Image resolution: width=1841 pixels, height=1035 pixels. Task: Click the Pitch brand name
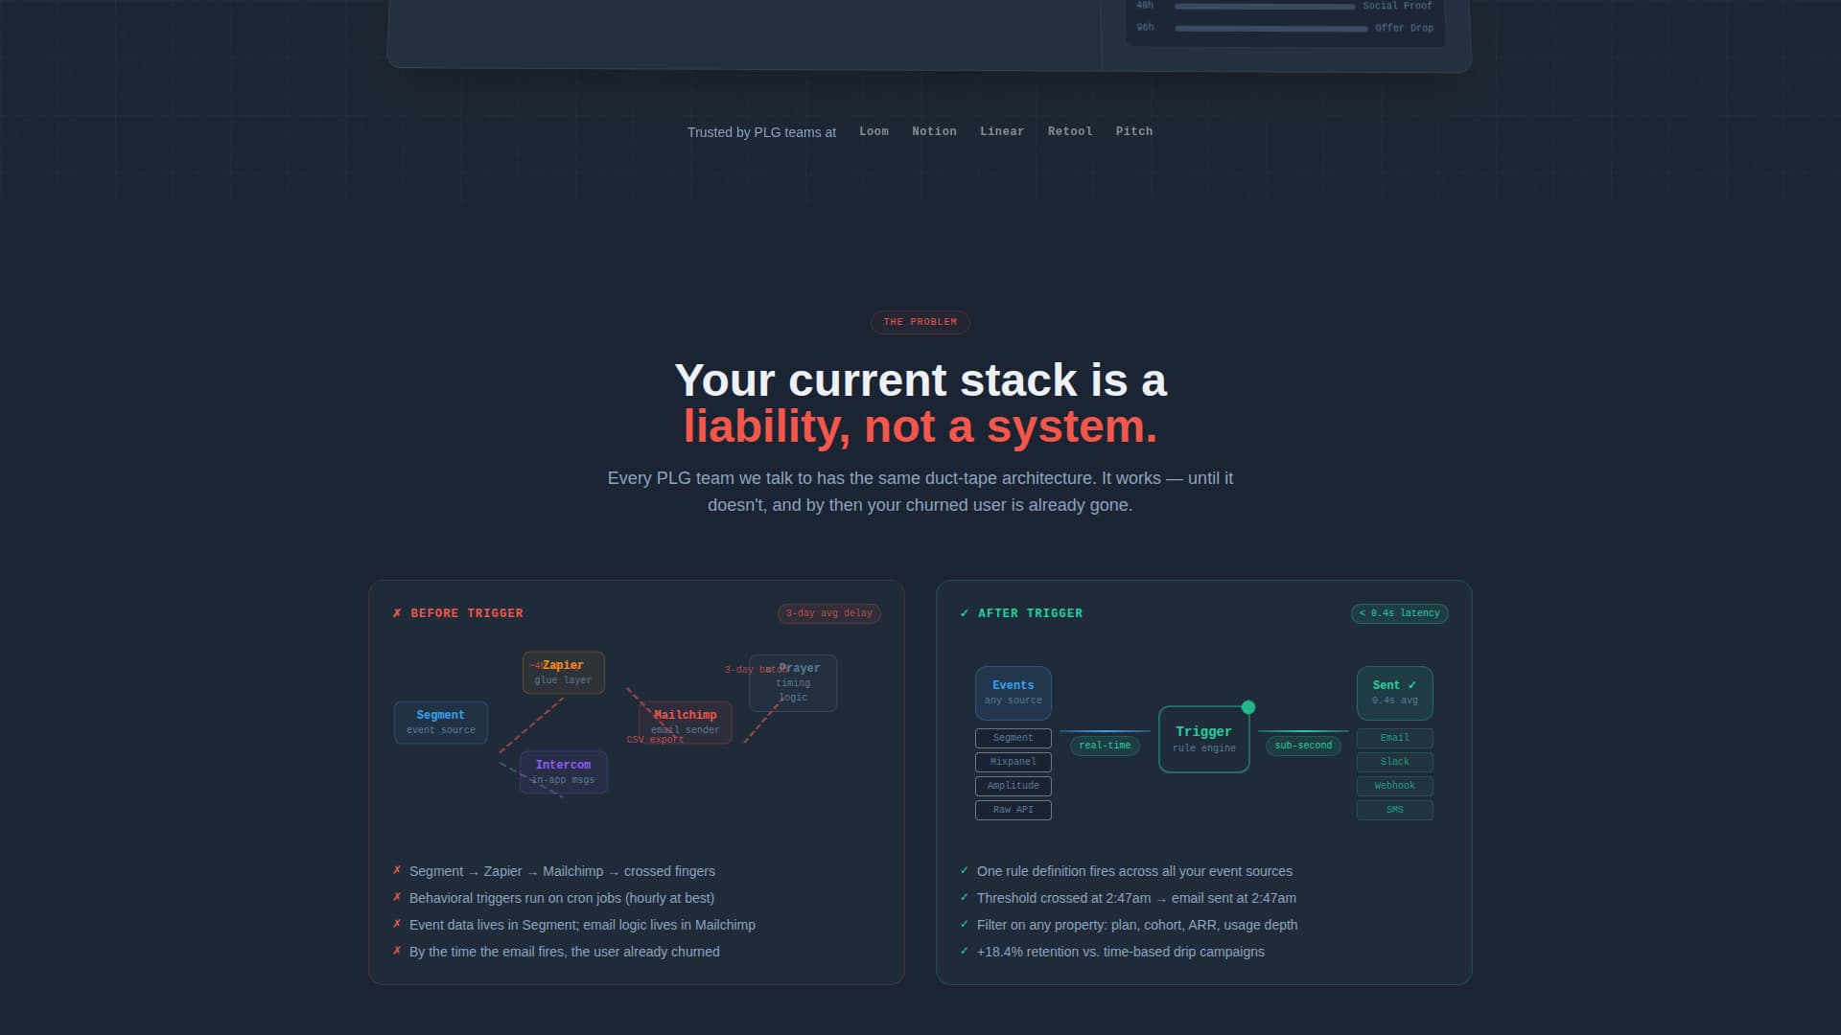(1134, 131)
